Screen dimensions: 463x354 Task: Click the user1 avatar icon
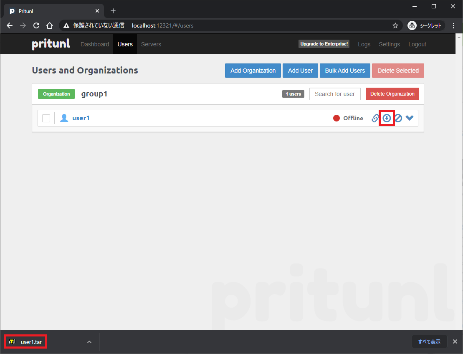tap(64, 118)
